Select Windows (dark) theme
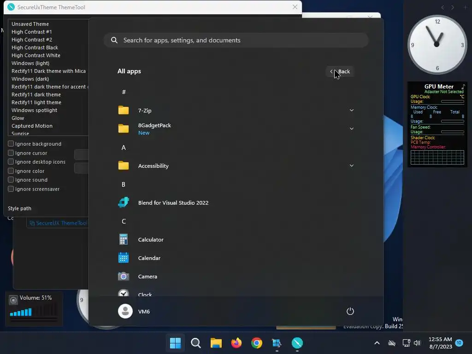This screenshot has height=354, width=472. (x=30, y=78)
